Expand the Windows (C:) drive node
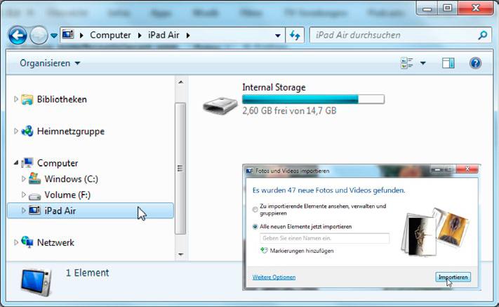 (x=23, y=178)
